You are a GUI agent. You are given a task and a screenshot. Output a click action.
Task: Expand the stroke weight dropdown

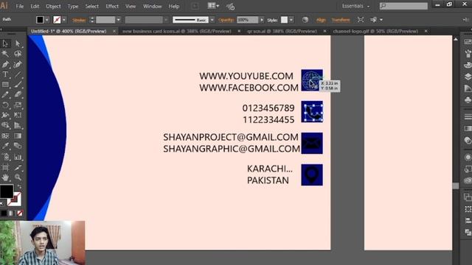118,20
